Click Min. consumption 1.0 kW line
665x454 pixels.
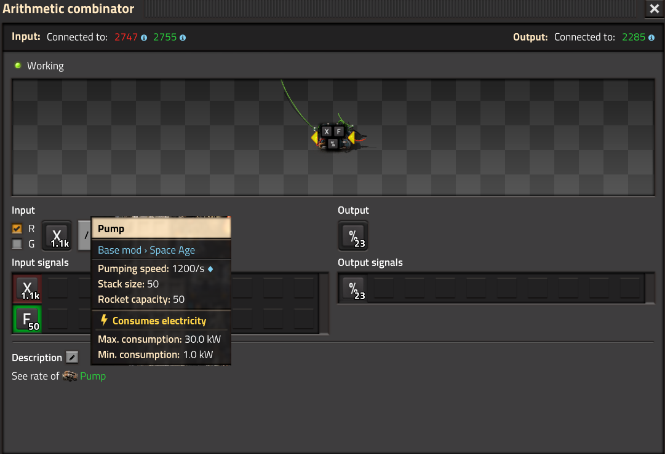[155, 354]
